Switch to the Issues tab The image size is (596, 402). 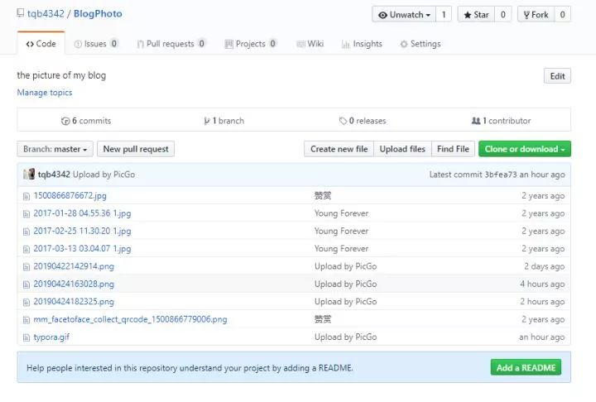pos(96,44)
